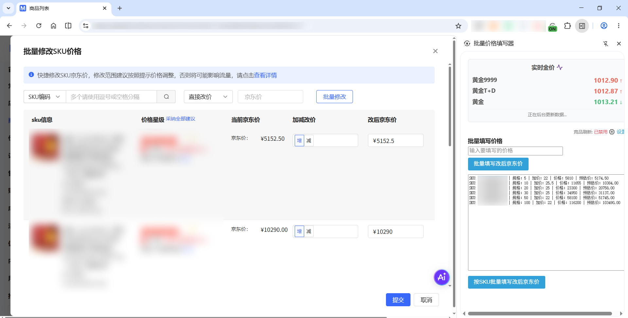Image resolution: width=628 pixels, height=318 pixels.
Task: Click the bookmark star in address bar
Action: (x=458, y=26)
